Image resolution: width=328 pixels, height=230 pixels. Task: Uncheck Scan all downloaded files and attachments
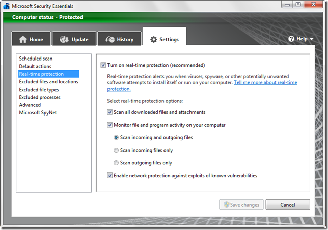click(x=110, y=112)
